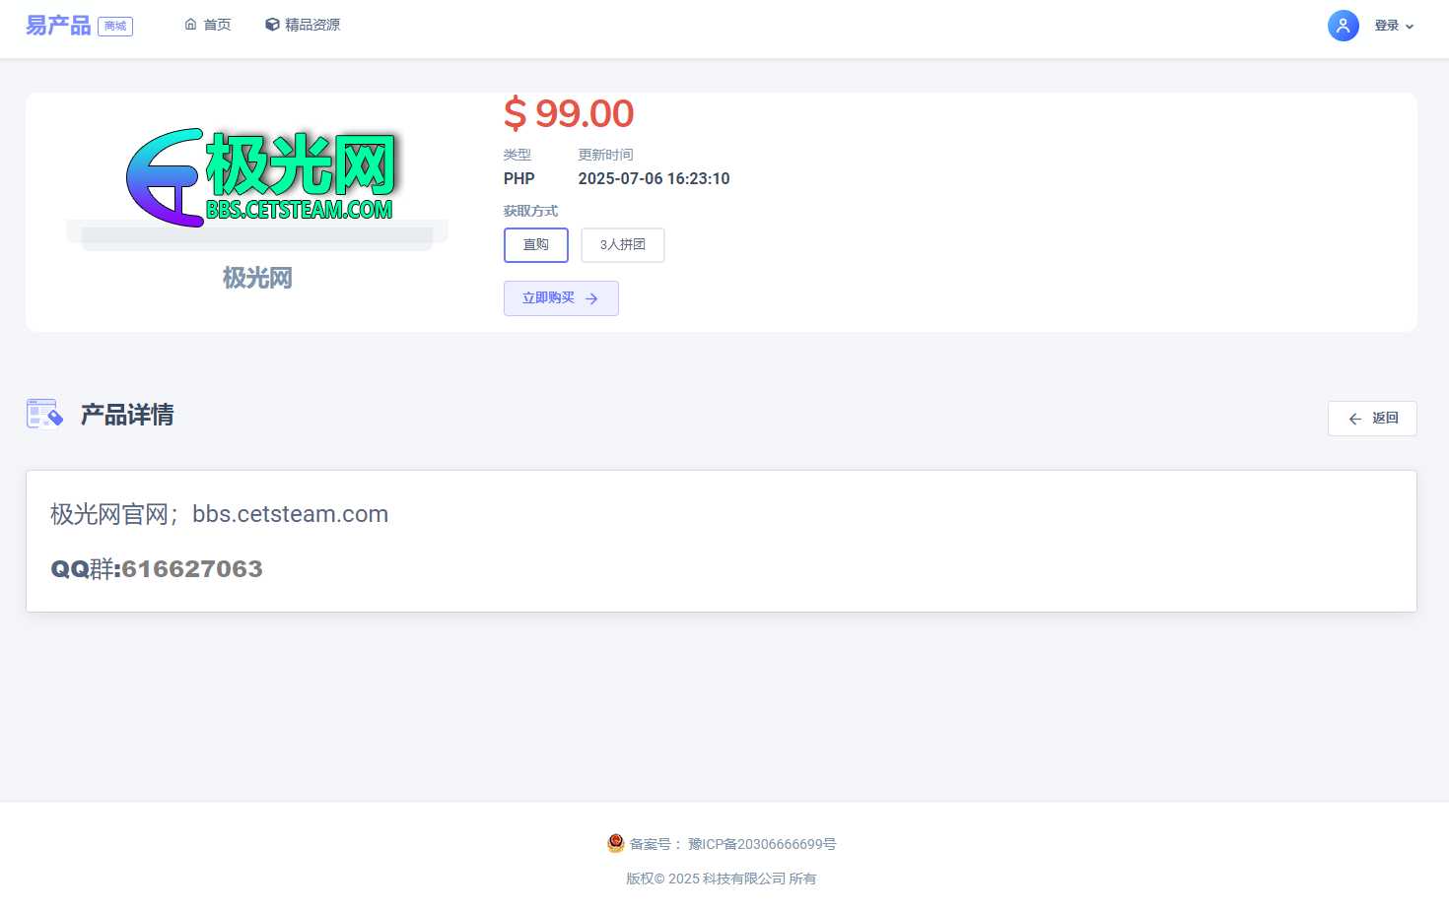Click the blue user avatar icon
This screenshot has height=912, width=1449.
click(1344, 26)
